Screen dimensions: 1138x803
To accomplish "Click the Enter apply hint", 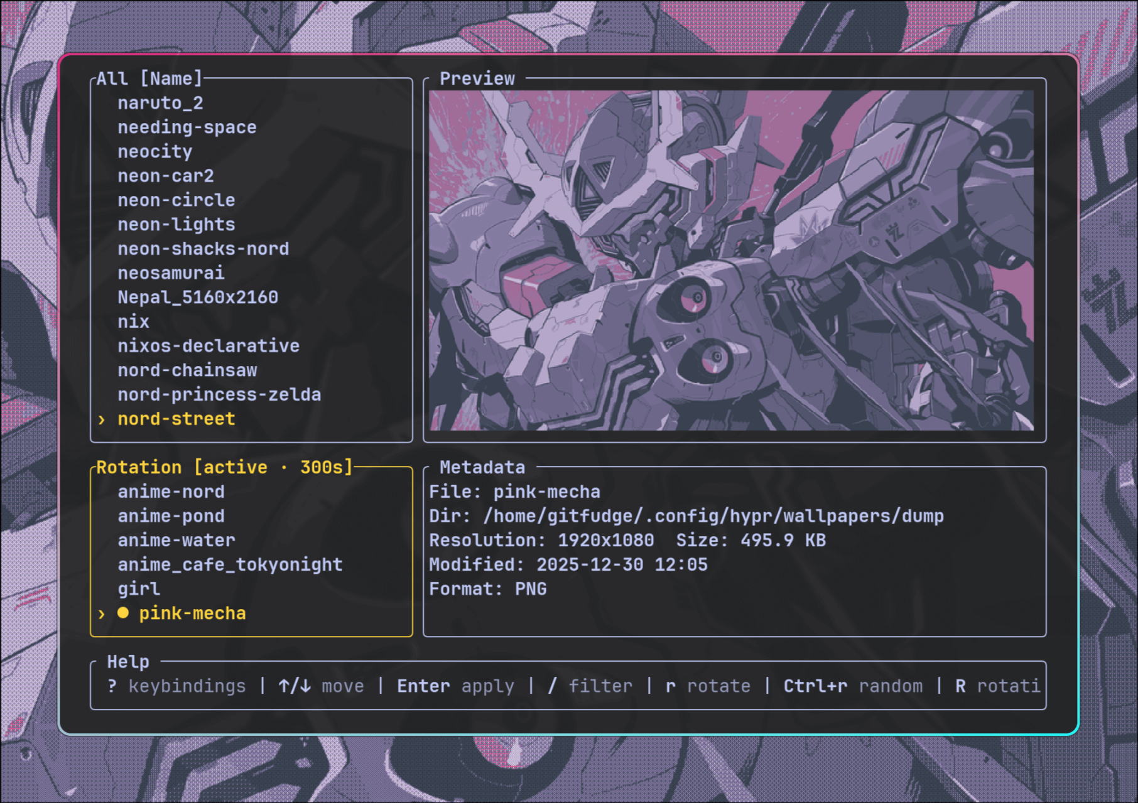I will [455, 686].
